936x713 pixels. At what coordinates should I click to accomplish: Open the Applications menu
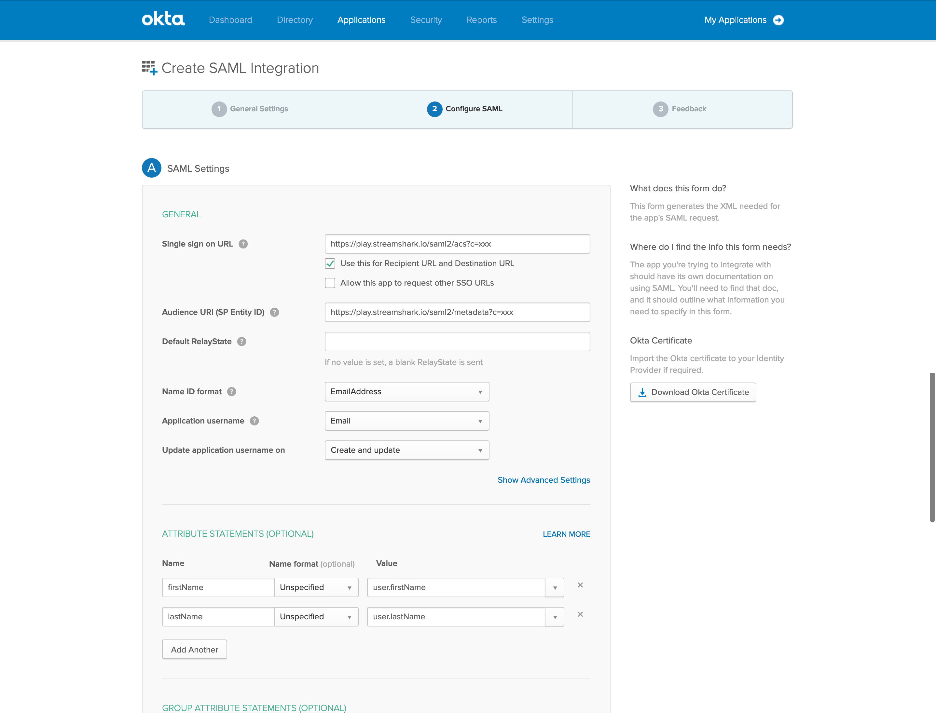click(361, 20)
